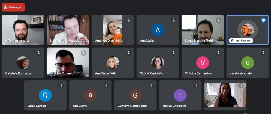Select Ana Lúcia's blue A avatar
The height and width of the screenshot is (114, 271).
pyautogui.click(x=158, y=30)
